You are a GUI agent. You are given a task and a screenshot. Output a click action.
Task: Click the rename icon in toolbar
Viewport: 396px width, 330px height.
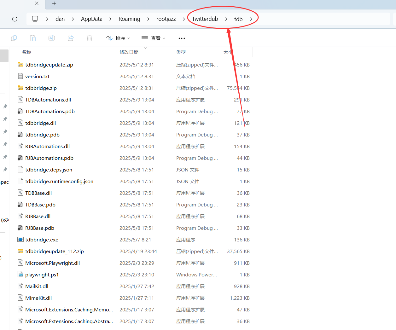(x=52, y=38)
